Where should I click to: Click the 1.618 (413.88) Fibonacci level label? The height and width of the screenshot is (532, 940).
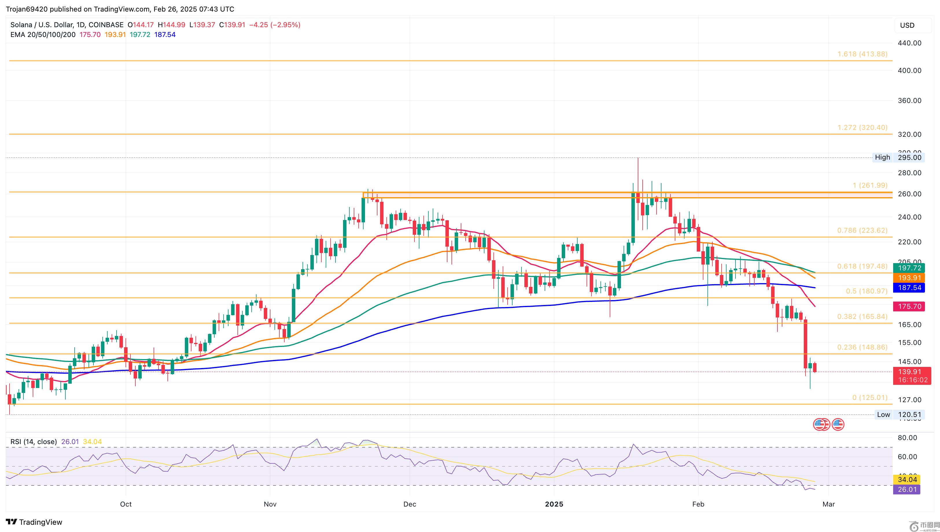pos(862,54)
